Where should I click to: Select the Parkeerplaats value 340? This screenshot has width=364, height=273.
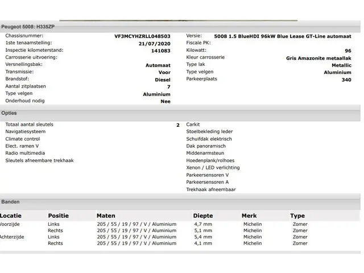point(346,80)
